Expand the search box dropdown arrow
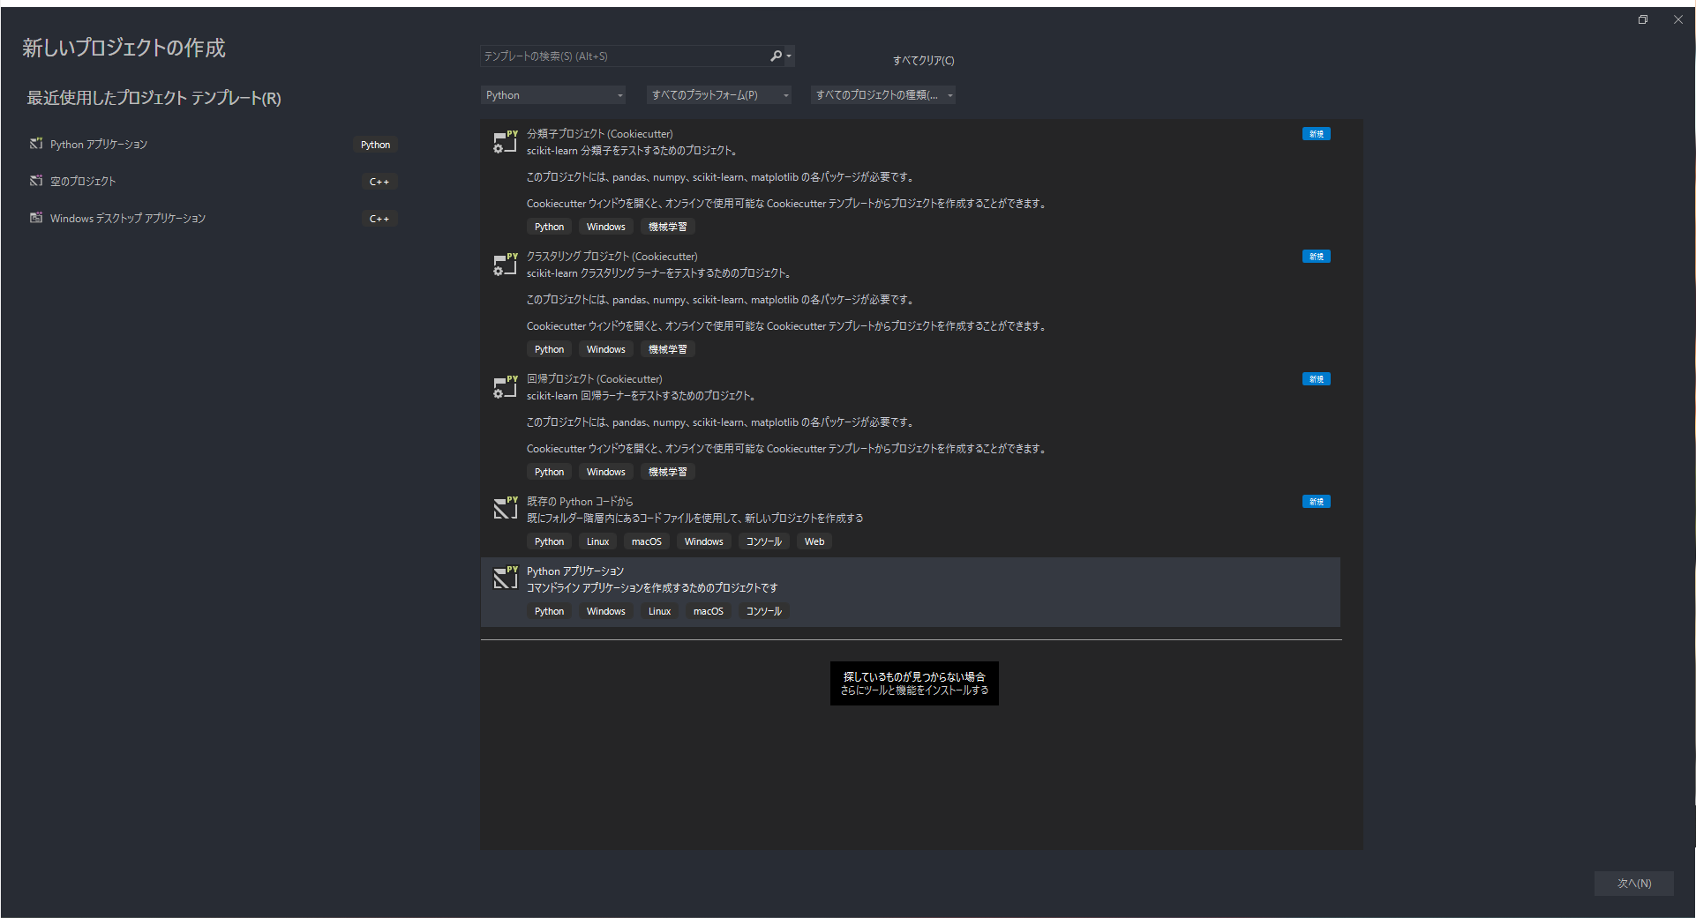Image resolution: width=1696 pixels, height=918 pixels. pos(789,56)
